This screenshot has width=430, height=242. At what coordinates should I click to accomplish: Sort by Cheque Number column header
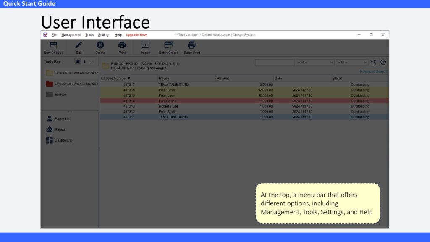click(x=128, y=78)
